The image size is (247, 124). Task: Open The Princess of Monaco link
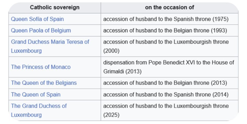[x=41, y=67]
